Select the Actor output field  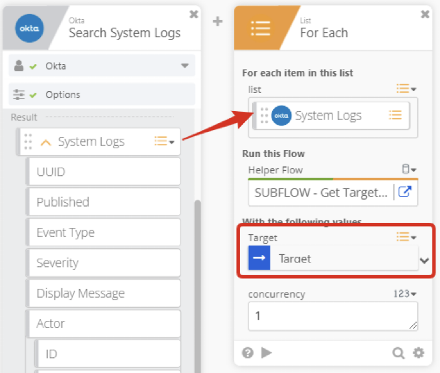103,323
